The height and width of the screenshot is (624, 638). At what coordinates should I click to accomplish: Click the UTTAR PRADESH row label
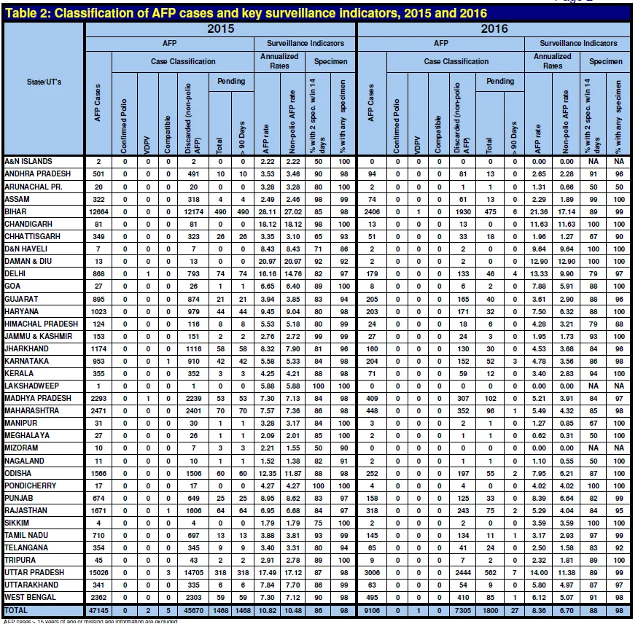click(34, 573)
